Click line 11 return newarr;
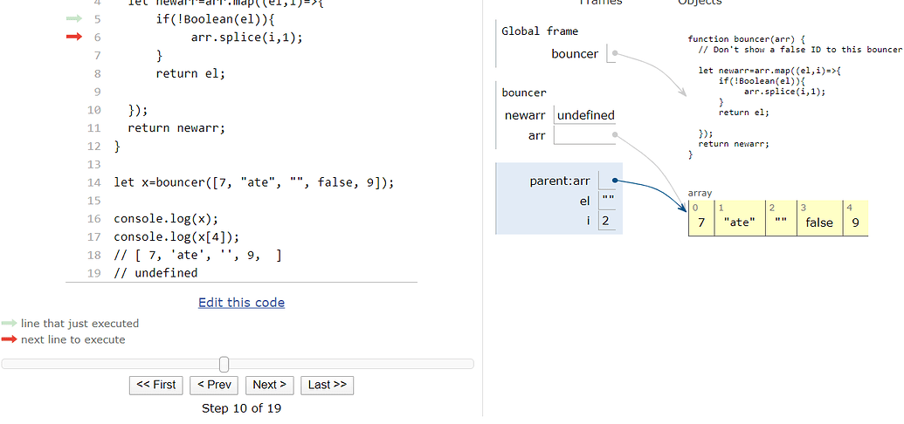Image resolution: width=904 pixels, height=424 pixels. 176,128
